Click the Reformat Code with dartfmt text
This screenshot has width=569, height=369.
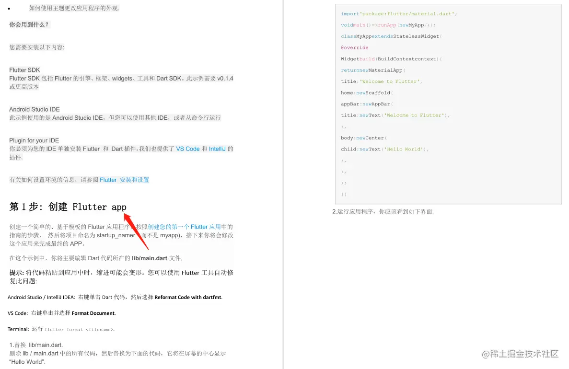pos(188,297)
